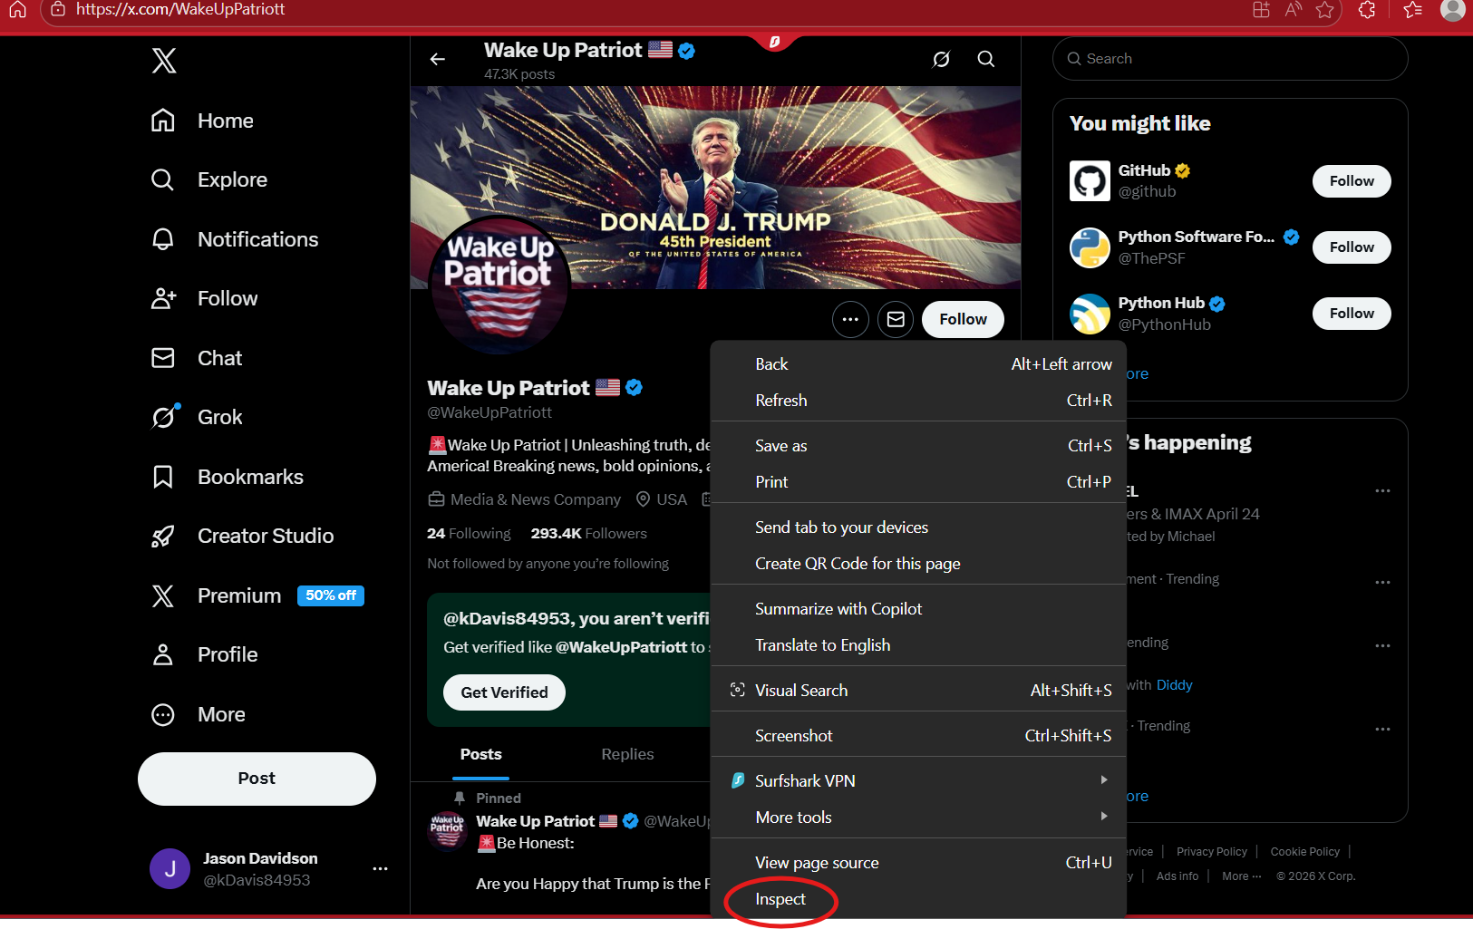The image size is (1473, 929).
Task: Click the Get Verified button
Action: tap(504, 692)
